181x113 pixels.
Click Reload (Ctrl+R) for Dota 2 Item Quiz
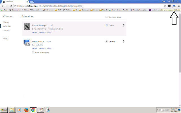click(45, 32)
